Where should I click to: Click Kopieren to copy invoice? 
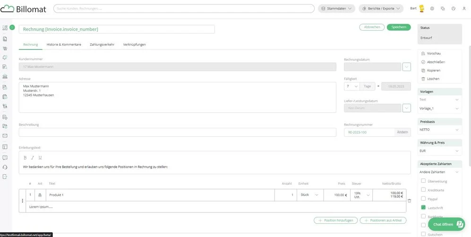431,70
